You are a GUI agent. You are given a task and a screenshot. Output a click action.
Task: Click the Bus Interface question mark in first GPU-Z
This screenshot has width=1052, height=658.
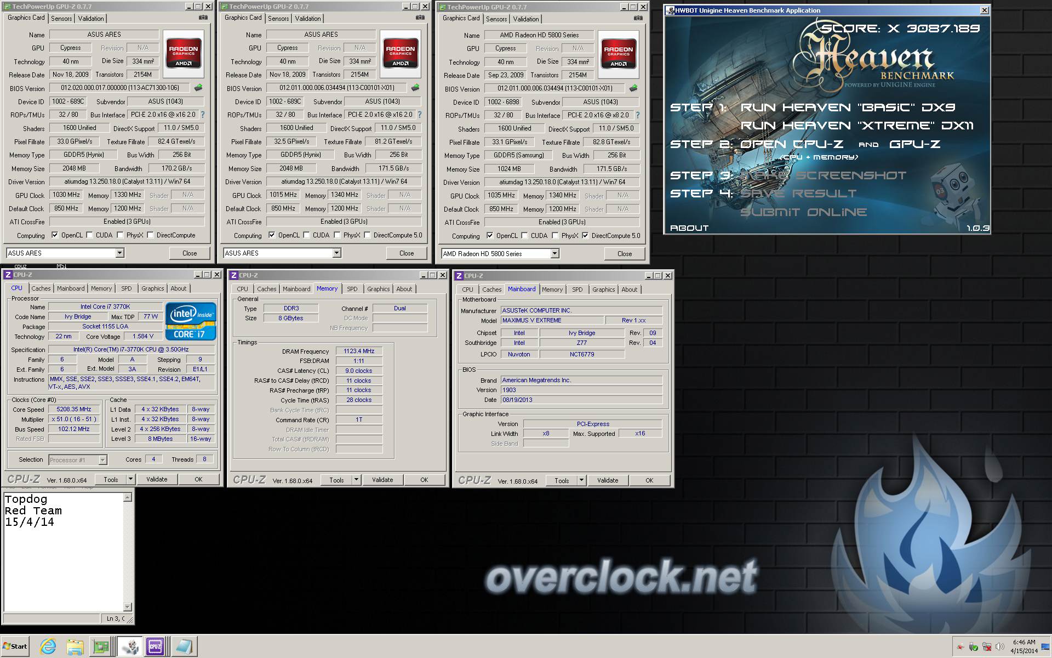point(203,115)
